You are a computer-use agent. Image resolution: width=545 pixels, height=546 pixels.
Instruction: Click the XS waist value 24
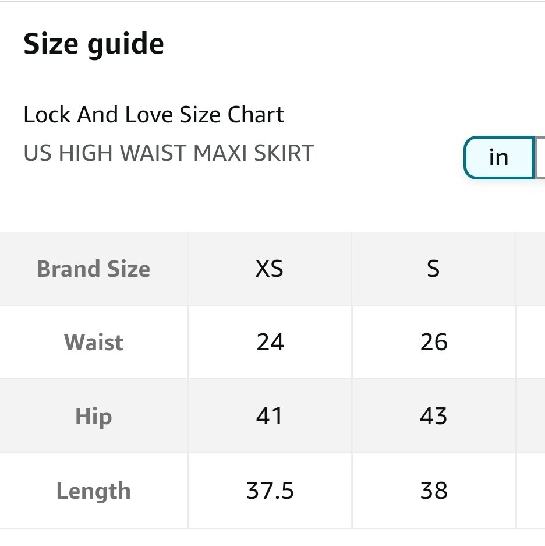click(x=270, y=342)
